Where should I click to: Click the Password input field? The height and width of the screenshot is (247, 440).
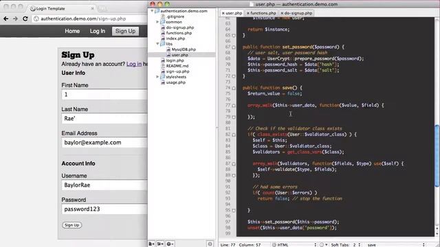tap(104, 209)
